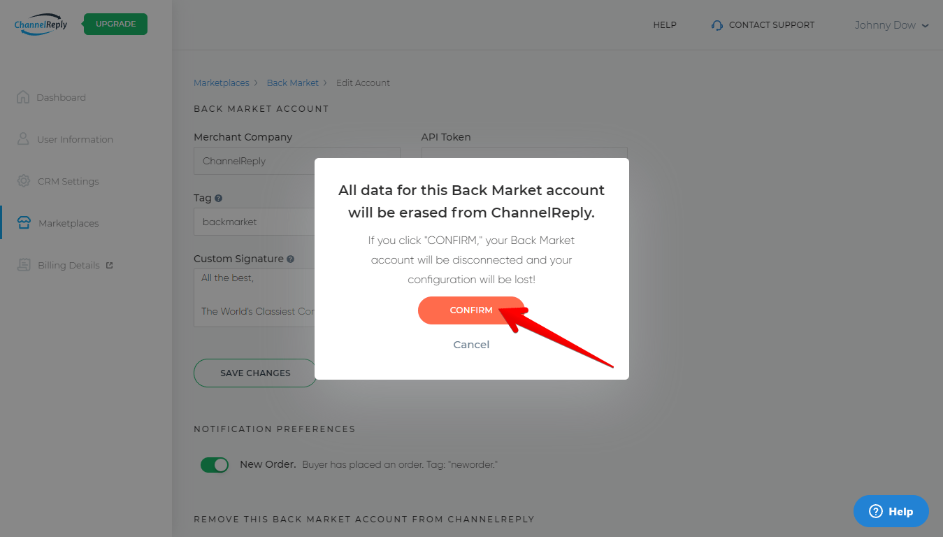Open the floating Help widget
Screen dimensions: 943x537
point(891,511)
